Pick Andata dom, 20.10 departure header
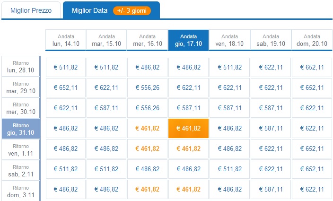The height and width of the screenshot is (201, 333). pos(312,40)
